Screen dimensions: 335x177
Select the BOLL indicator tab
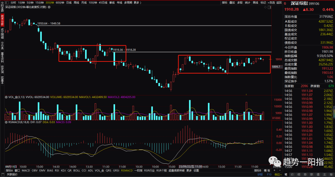(77, 171)
